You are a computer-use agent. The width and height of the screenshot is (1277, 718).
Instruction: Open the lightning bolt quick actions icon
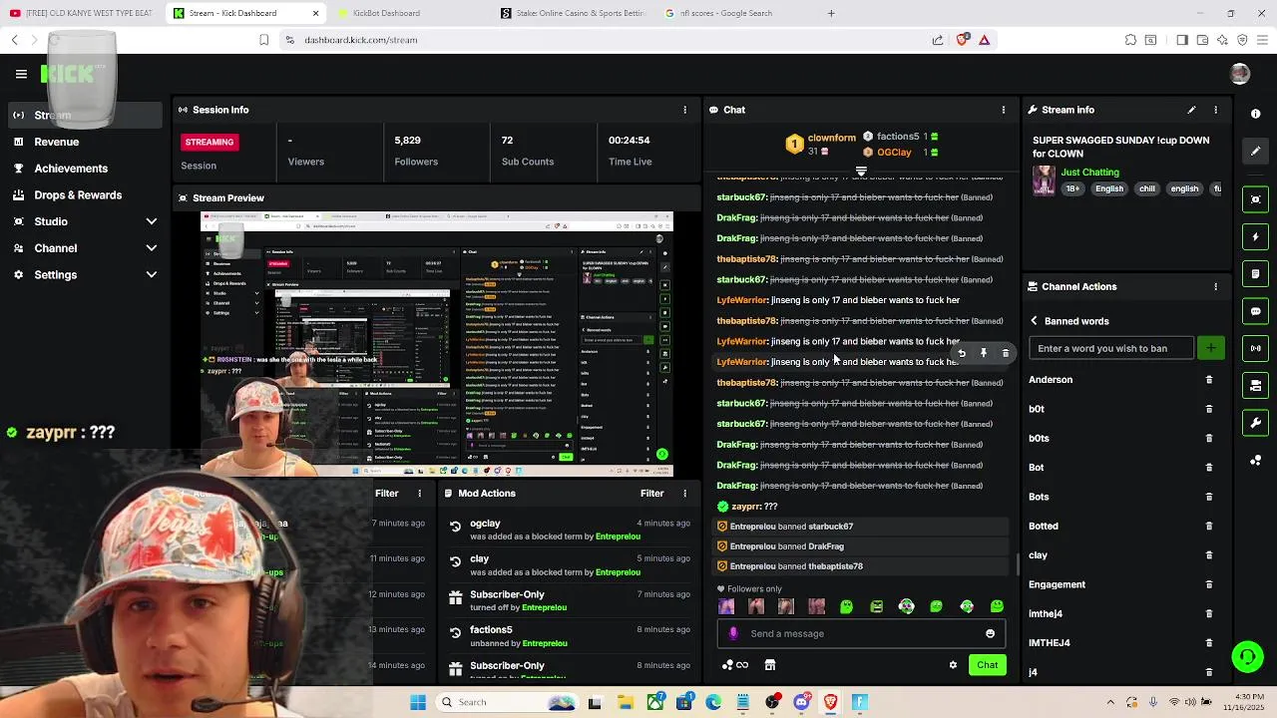[1256, 237]
